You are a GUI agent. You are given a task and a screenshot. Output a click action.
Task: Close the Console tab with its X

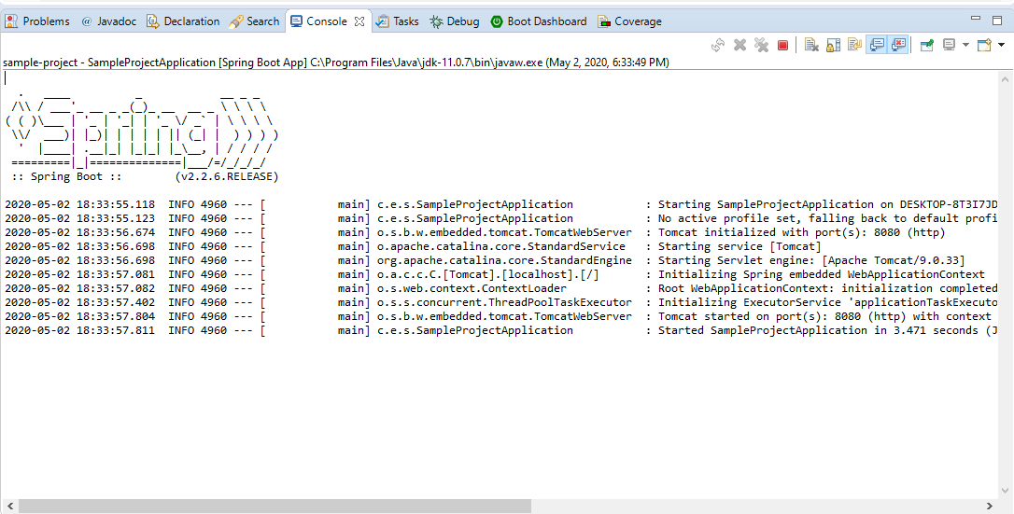359,21
